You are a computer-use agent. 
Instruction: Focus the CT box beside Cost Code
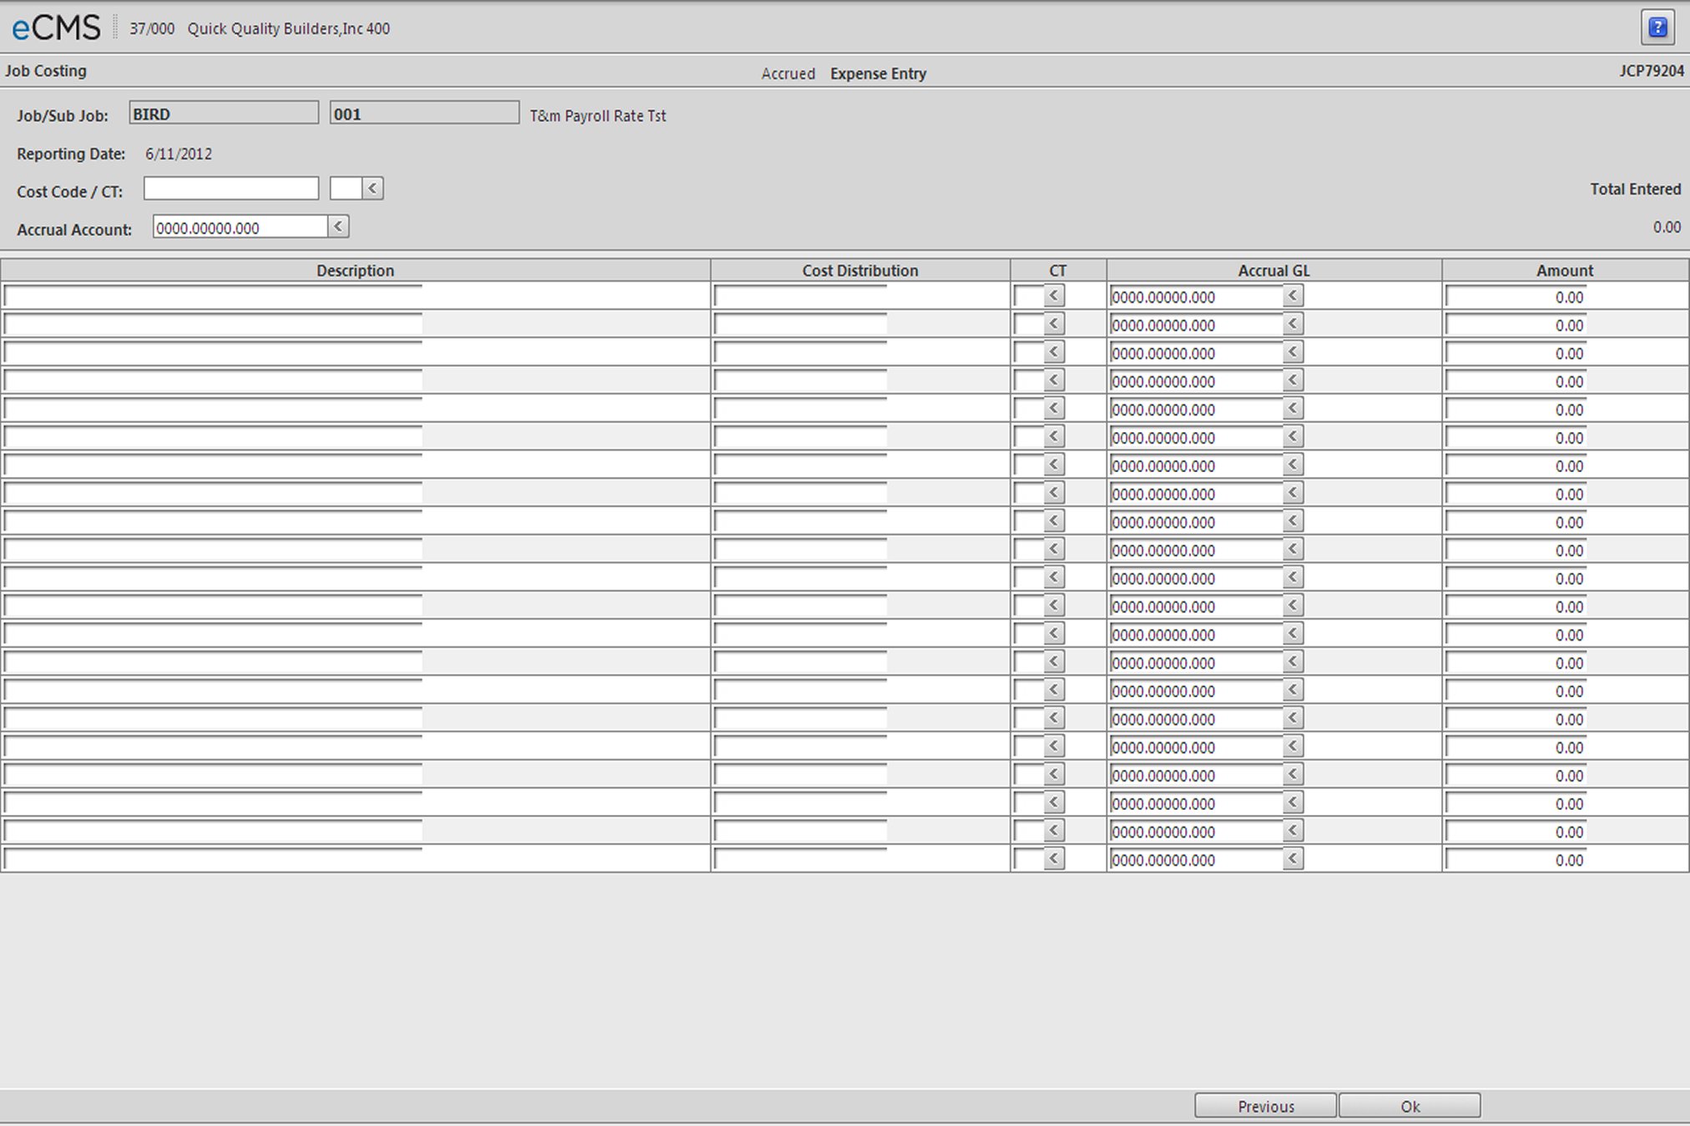point(346,189)
